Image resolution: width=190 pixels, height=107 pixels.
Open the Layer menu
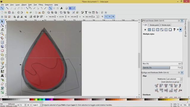click(18, 5)
